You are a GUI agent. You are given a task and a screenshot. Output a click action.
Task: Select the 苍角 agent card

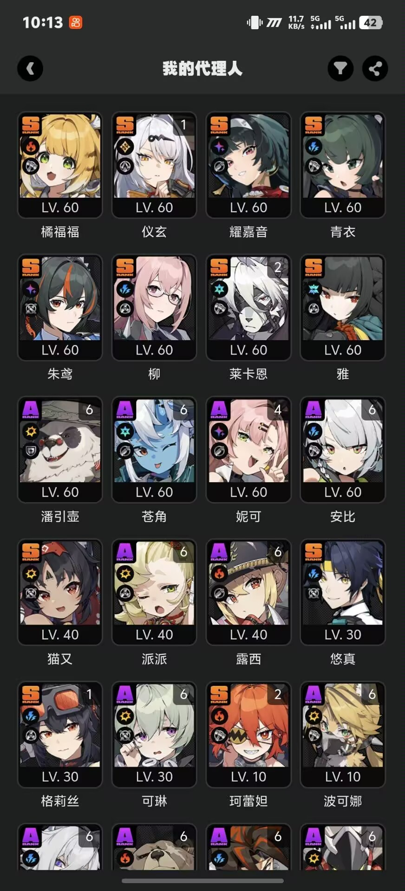click(x=154, y=449)
